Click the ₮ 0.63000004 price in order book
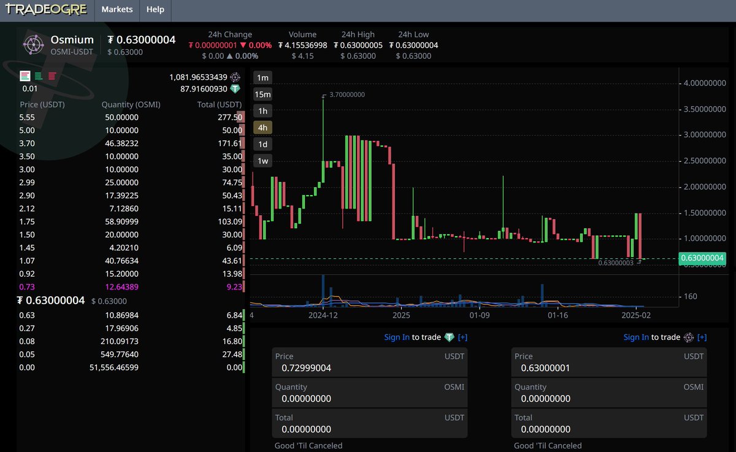736x452 pixels. point(51,301)
